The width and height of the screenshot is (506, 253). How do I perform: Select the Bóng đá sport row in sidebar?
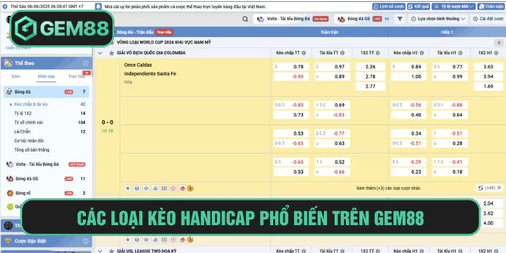[x=46, y=92]
